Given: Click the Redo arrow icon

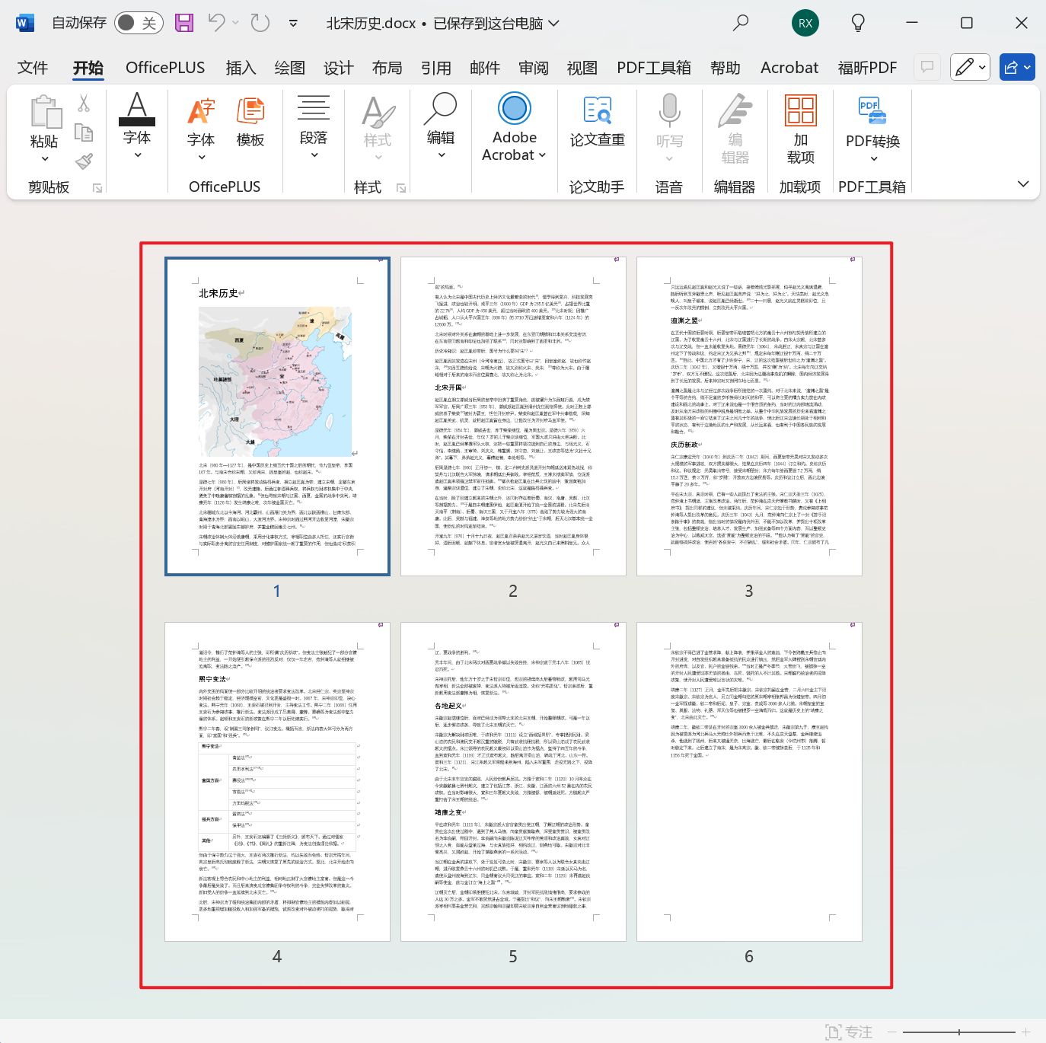Looking at the screenshot, I should [260, 23].
